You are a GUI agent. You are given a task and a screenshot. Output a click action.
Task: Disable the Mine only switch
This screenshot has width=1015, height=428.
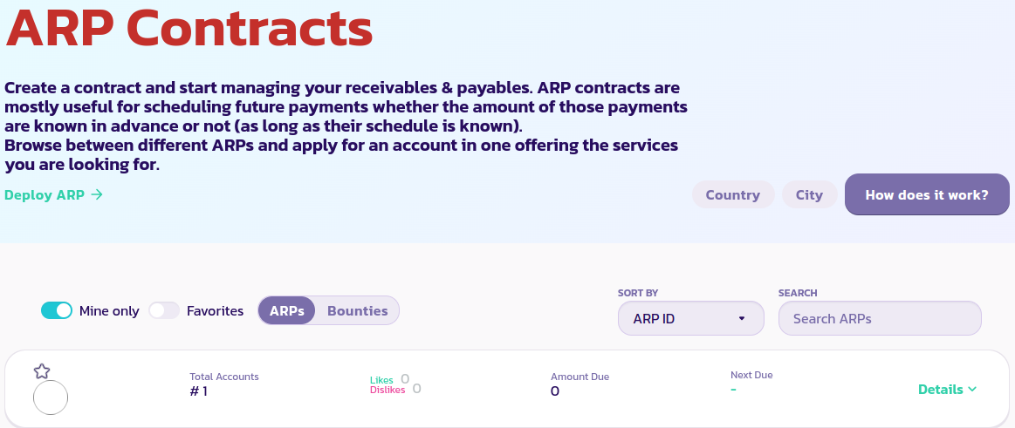[x=57, y=310]
